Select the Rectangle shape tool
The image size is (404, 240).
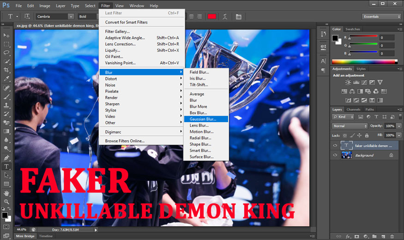(6, 184)
